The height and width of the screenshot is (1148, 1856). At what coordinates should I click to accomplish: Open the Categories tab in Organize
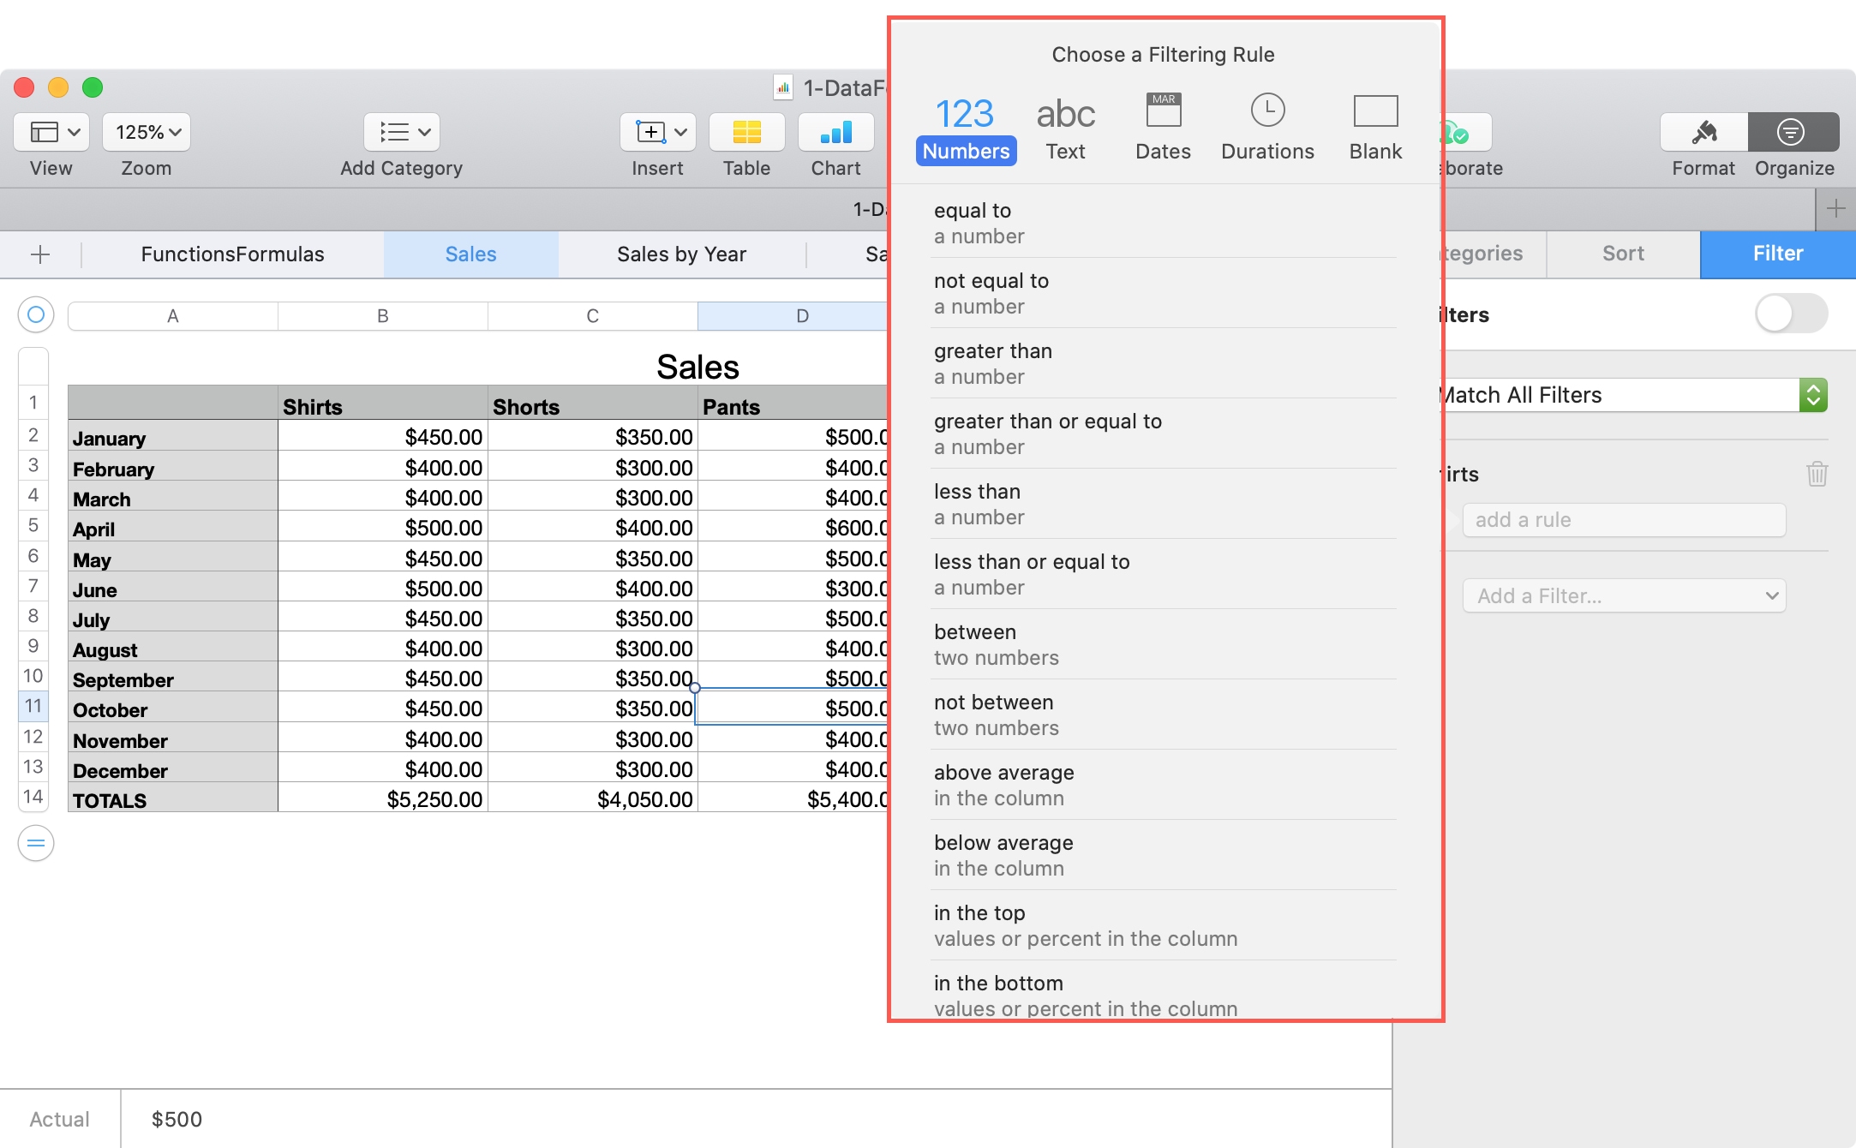pos(1494,254)
